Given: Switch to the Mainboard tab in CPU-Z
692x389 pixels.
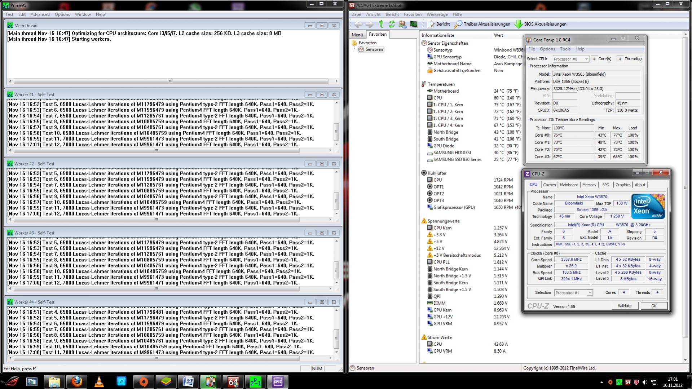Looking at the screenshot, I should (x=569, y=185).
